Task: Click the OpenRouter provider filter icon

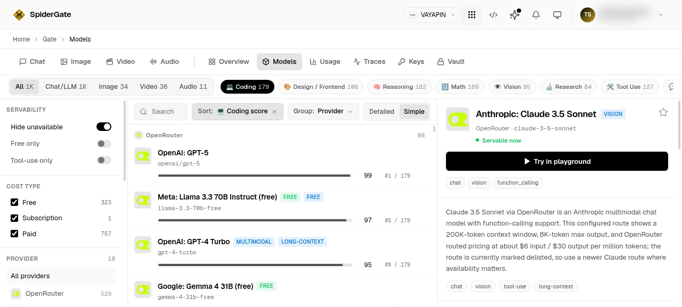Action: pyautogui.click(x=16, y=294)
